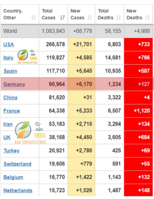Image resolution: width=154 pixels, height=199 pixels.
Task: Open the Belgium country link
Action: click(13, 177)
